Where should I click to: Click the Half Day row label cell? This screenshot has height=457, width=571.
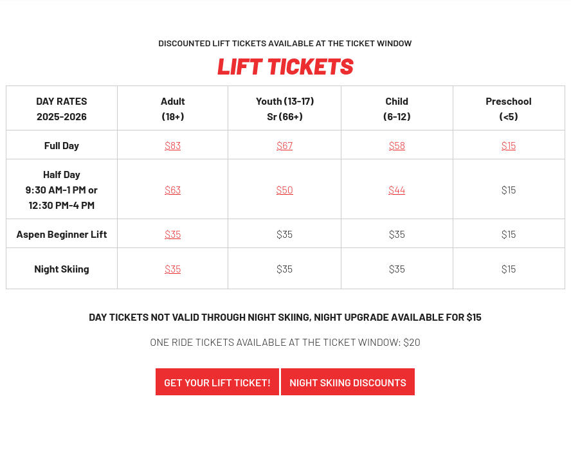(62, 190)
